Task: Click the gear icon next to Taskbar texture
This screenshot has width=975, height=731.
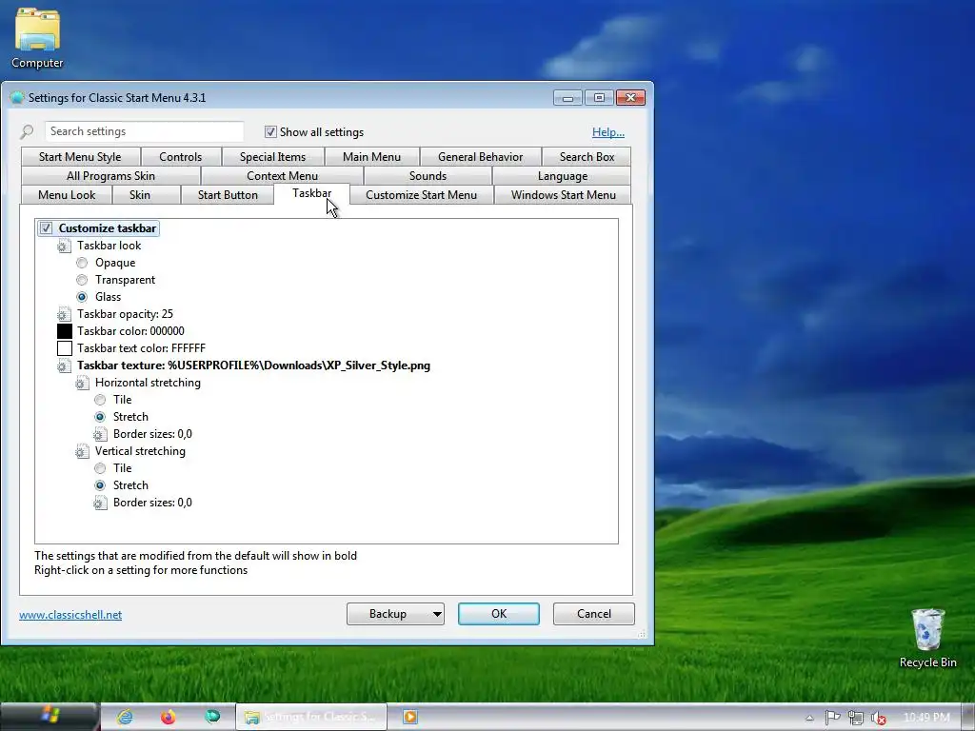Action: (64, 366)
